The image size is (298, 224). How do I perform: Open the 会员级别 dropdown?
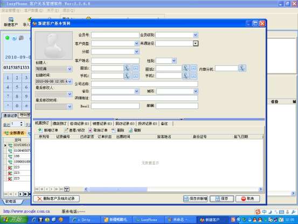(195, 35)
